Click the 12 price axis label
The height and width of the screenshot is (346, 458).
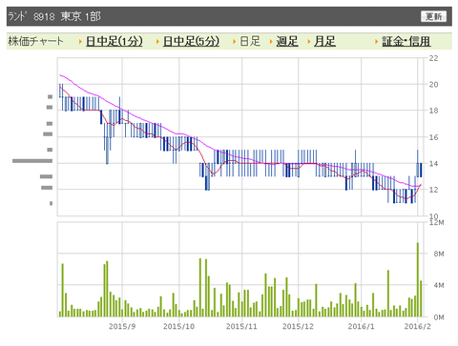coord(433,190)
